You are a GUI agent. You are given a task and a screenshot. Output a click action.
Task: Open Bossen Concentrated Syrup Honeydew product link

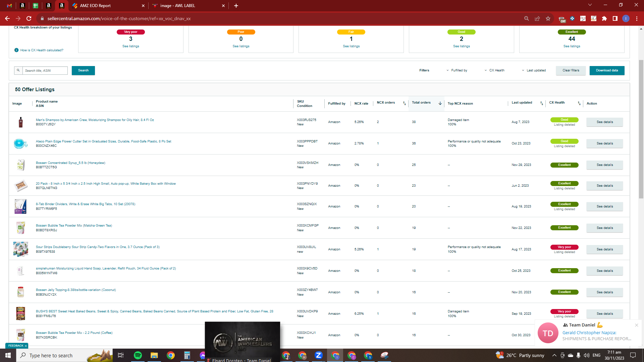[70, 163]
